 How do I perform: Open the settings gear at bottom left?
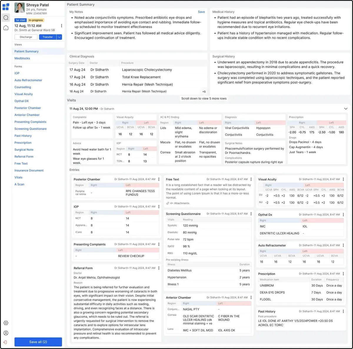point(6,323)
